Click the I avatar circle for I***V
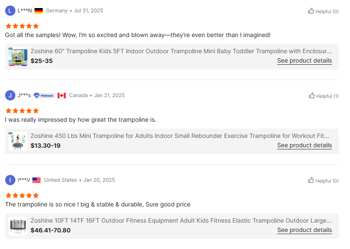350x249 pixels. tap(10, 180)
